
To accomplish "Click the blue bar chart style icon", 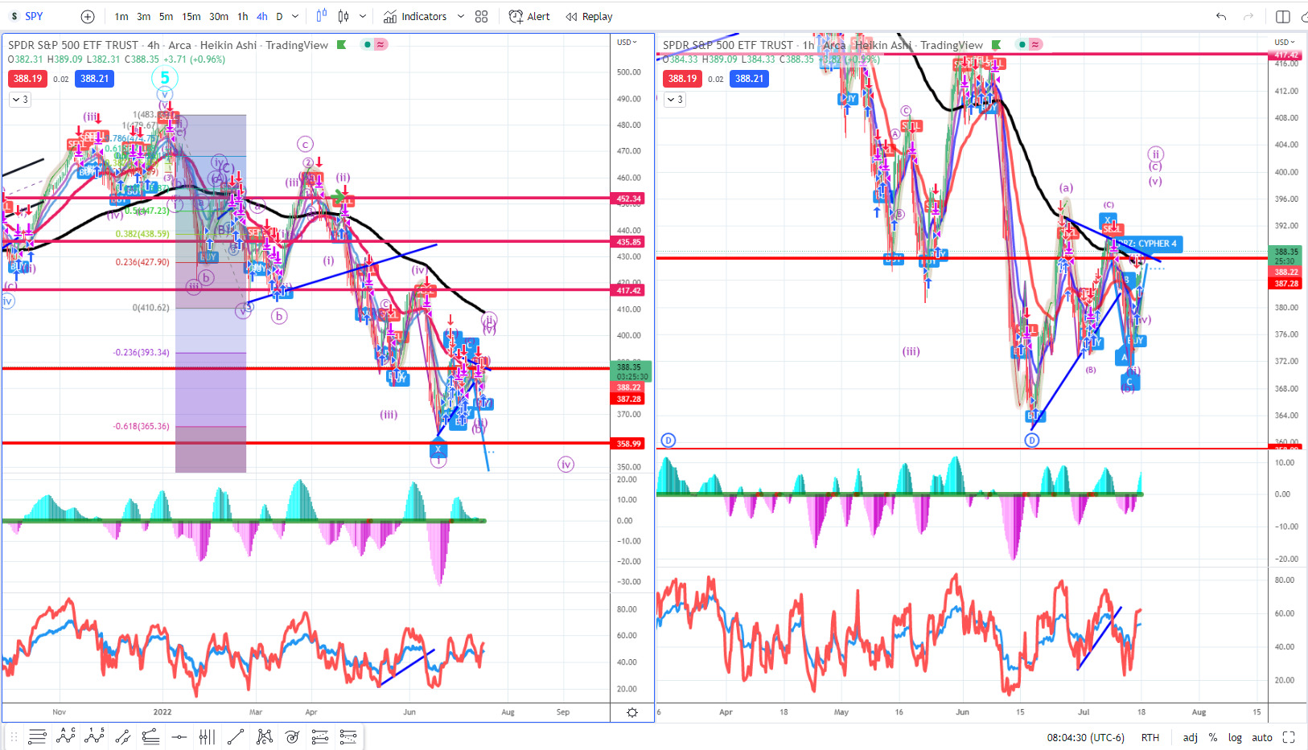I will [x=322, y=16].
